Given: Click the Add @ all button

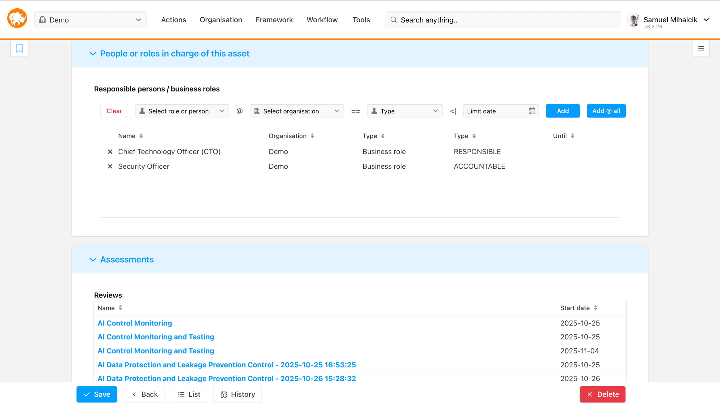Looking at the screenshot, I should tap(606, 111).
